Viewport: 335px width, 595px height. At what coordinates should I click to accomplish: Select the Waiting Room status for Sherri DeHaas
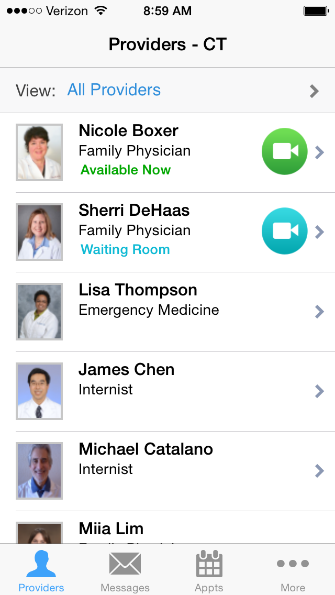[x=125, y=250]
